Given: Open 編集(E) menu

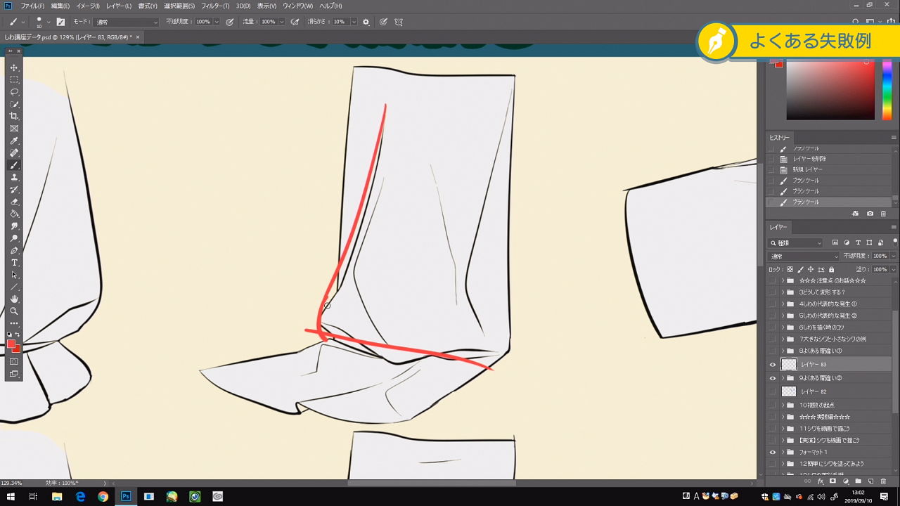Looking at the screenshot, I should 60,6.
